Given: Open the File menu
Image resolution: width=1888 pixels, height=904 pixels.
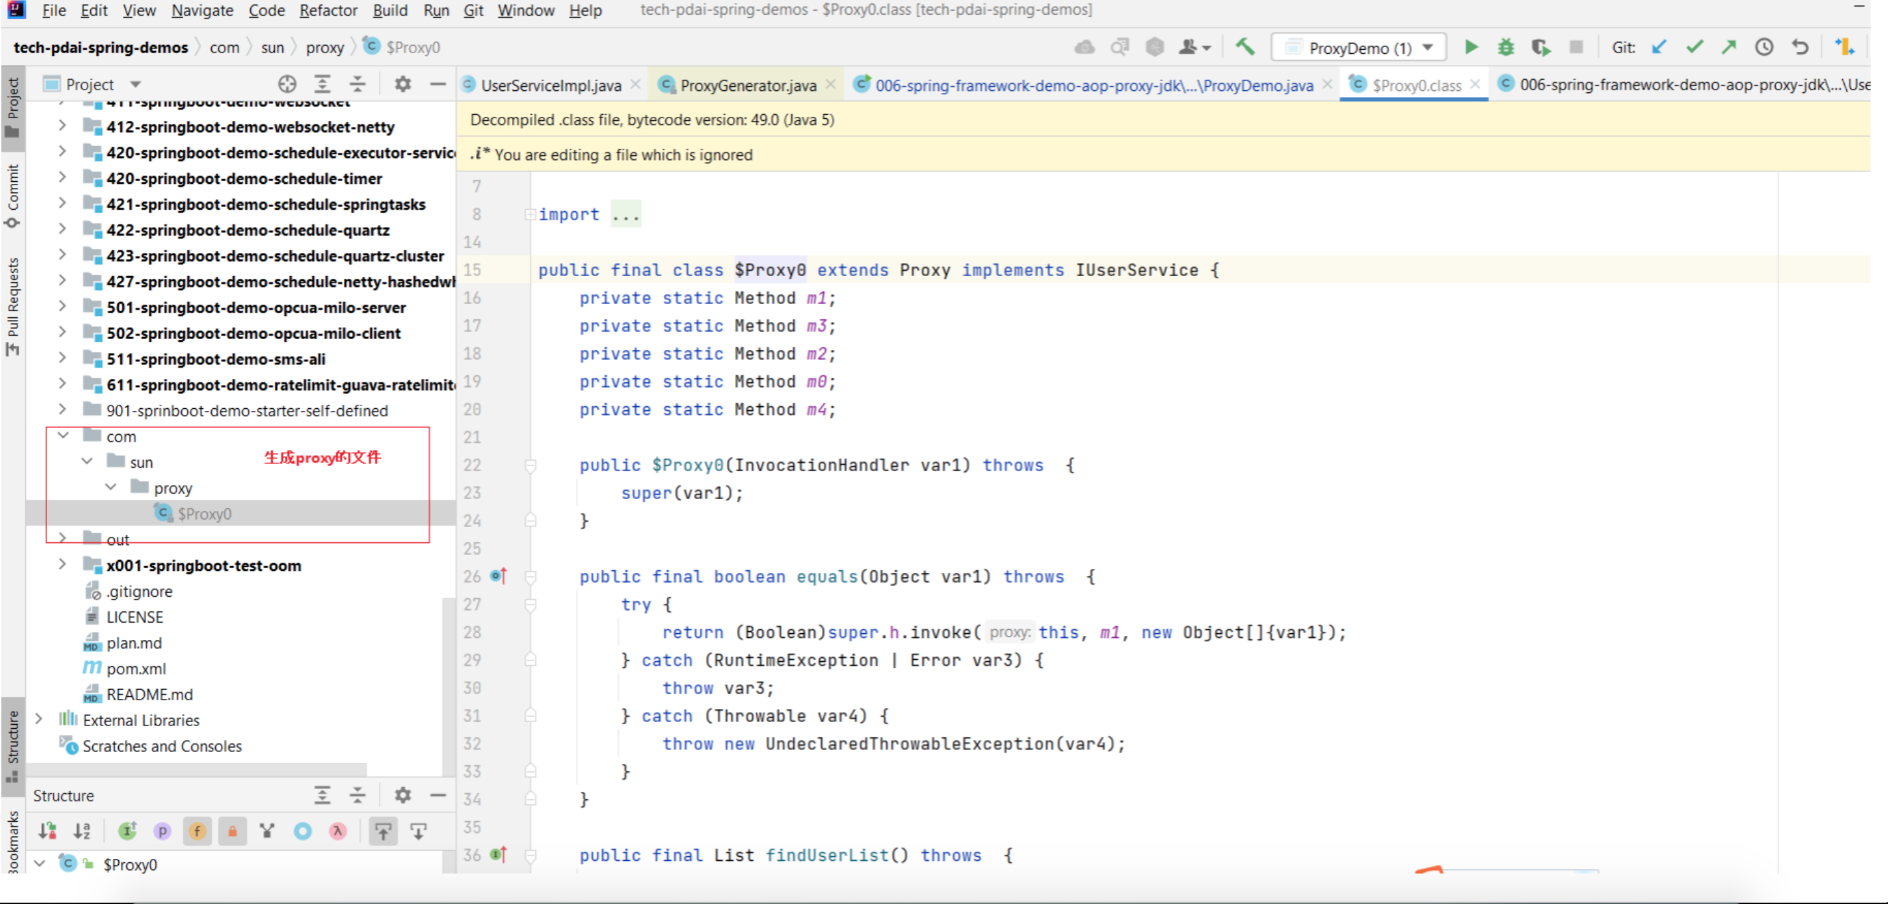Looking at the screenshot, I should (54, 10).
